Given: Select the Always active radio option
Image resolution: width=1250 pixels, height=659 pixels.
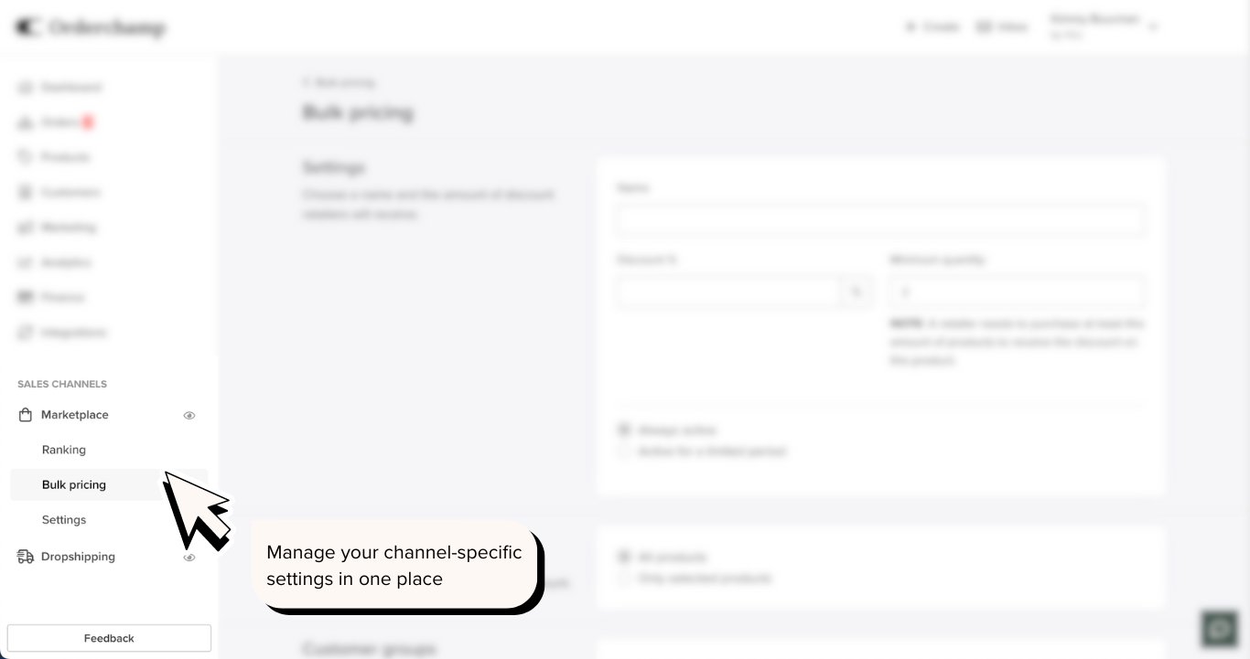Looking at the screenshot, I should coord(624,430).
